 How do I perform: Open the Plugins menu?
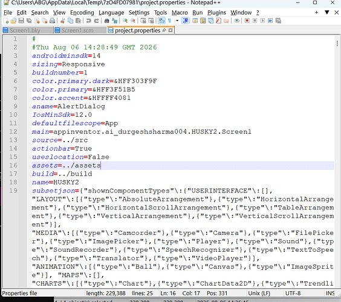pyautogui.click(x=216, y=13)
